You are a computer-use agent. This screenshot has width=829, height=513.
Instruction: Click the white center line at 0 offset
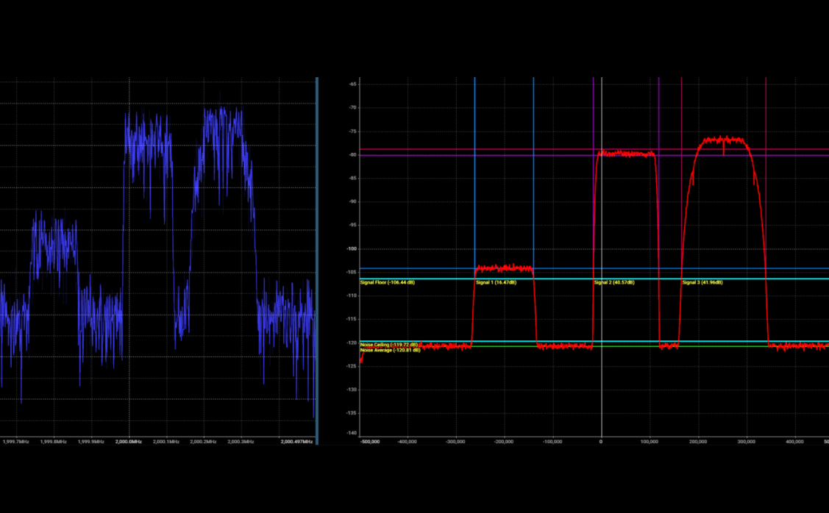coord(601,220)
